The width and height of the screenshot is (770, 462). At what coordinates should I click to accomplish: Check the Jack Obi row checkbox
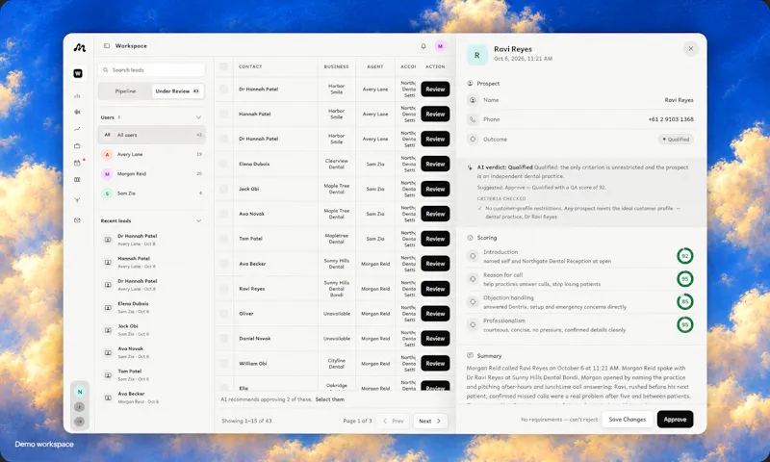[223, 189]
